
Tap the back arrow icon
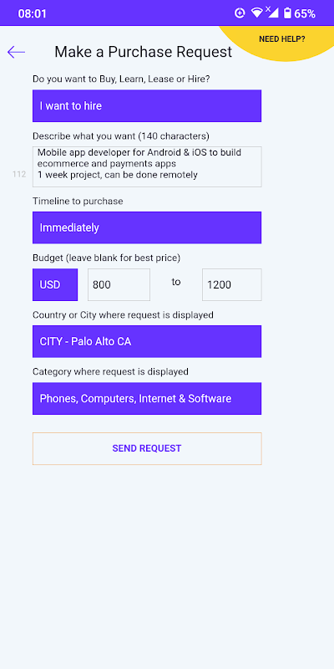(16, 52)
